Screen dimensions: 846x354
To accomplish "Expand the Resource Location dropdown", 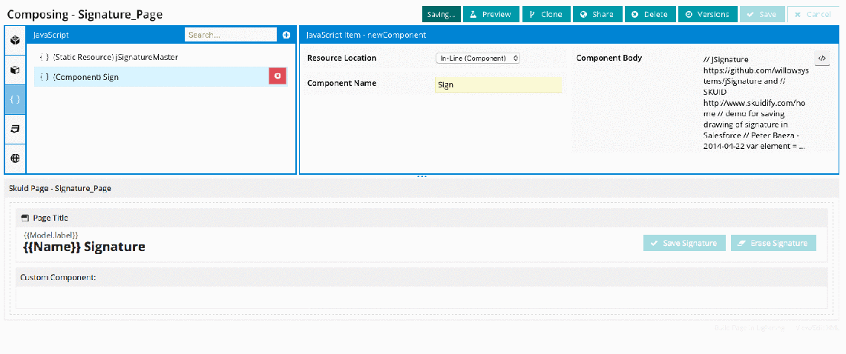I will [x=477, y=58].
